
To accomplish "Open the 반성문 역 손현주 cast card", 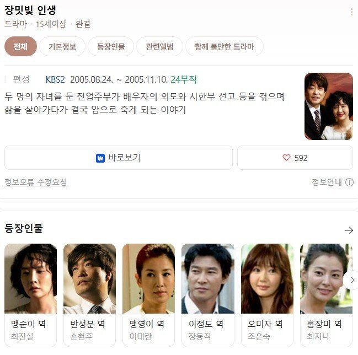I will [89, 295].
